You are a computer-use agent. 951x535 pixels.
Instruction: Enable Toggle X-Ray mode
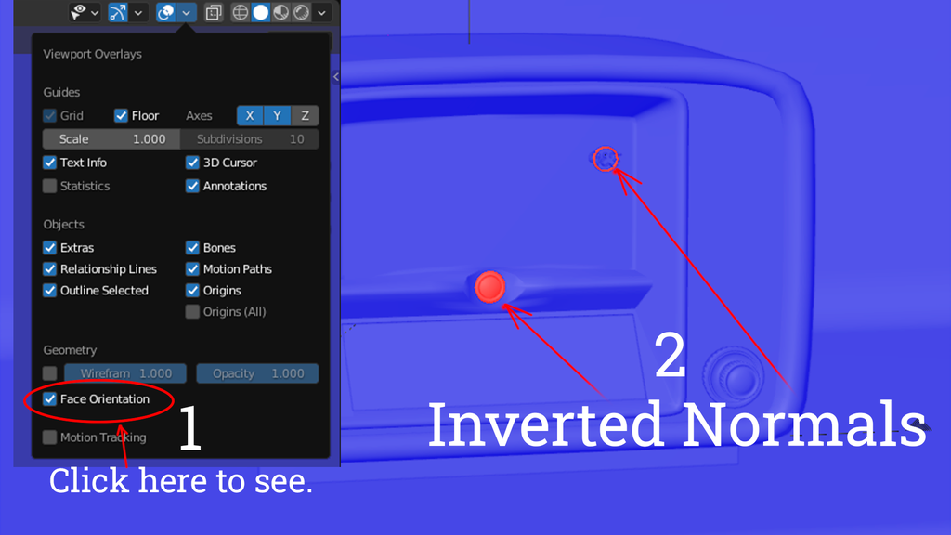click(213, 12)
